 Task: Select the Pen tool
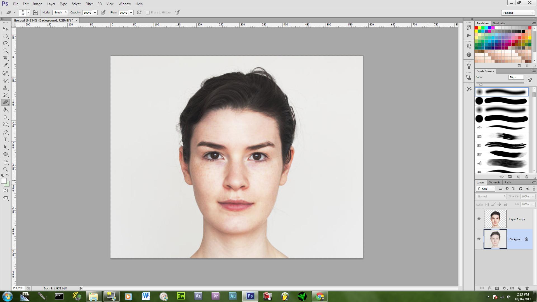click(5, 132)
